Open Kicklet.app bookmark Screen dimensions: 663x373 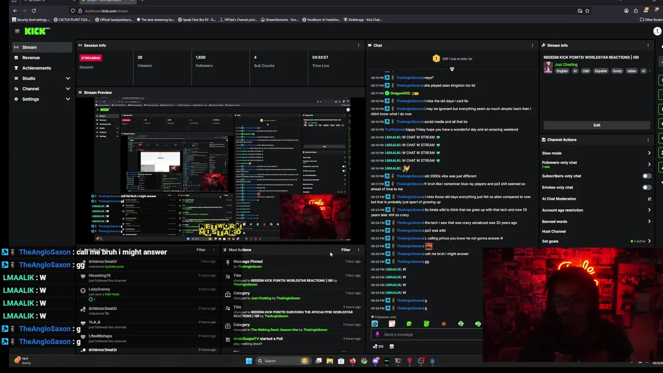362,20
